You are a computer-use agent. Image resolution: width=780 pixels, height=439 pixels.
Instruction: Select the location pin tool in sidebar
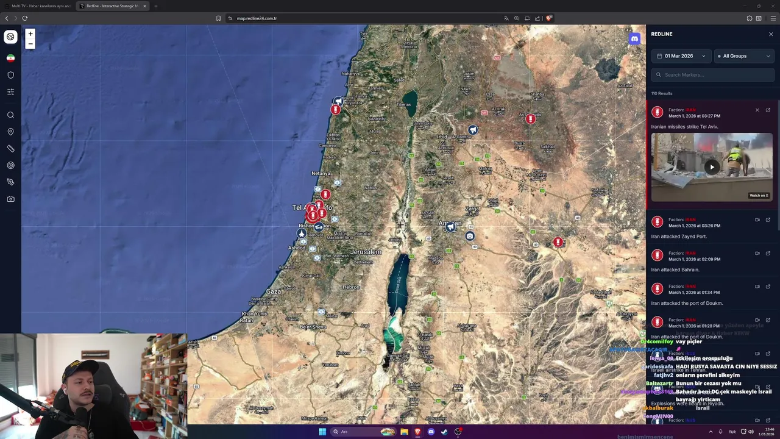point(10,132)
